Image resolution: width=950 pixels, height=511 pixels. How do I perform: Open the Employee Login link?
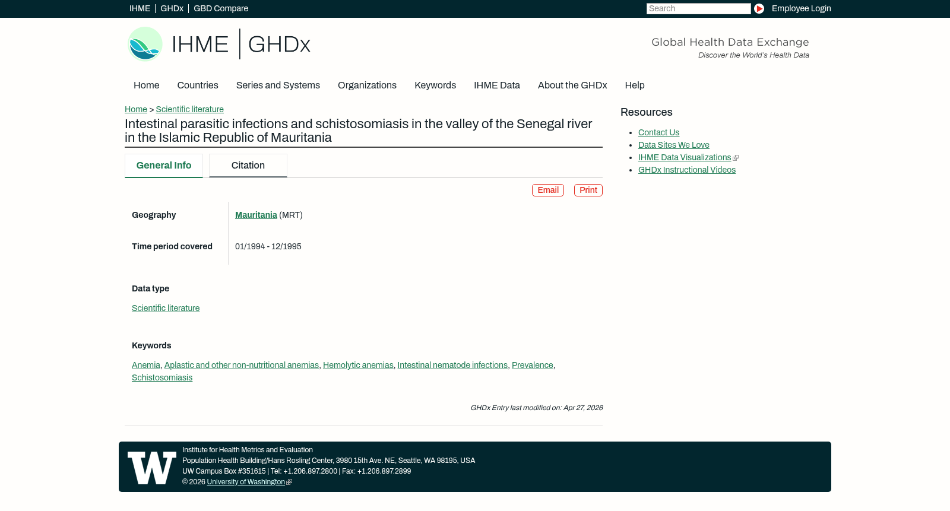pos(801,8)
